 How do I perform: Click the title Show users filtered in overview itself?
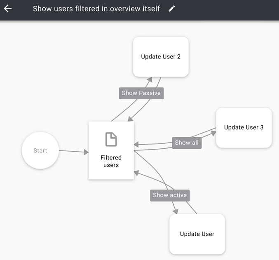(x=96, y=9)
